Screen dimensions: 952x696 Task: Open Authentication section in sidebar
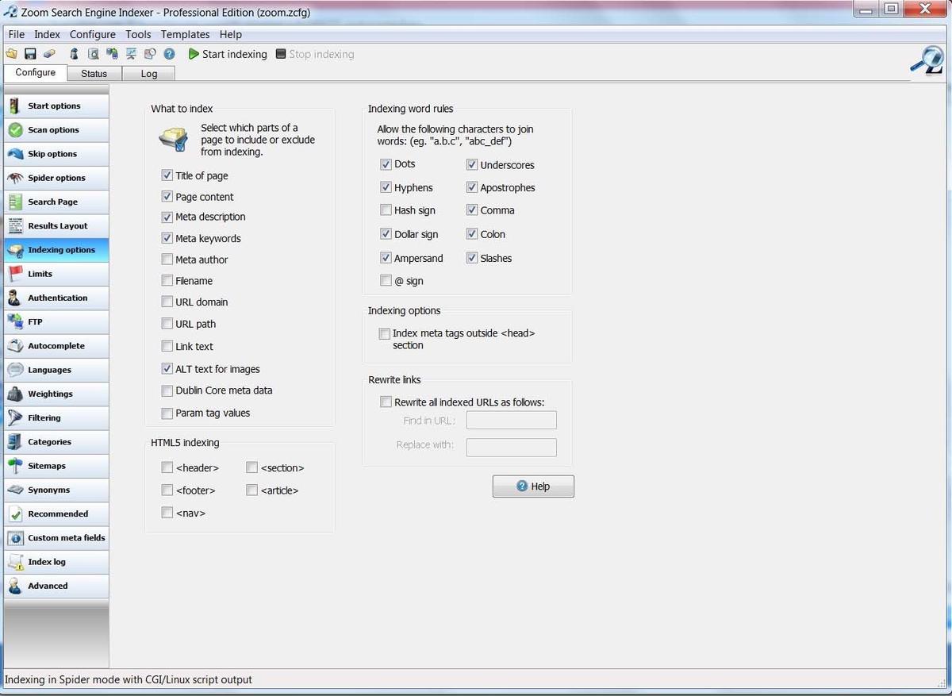(x=56, y=298)
